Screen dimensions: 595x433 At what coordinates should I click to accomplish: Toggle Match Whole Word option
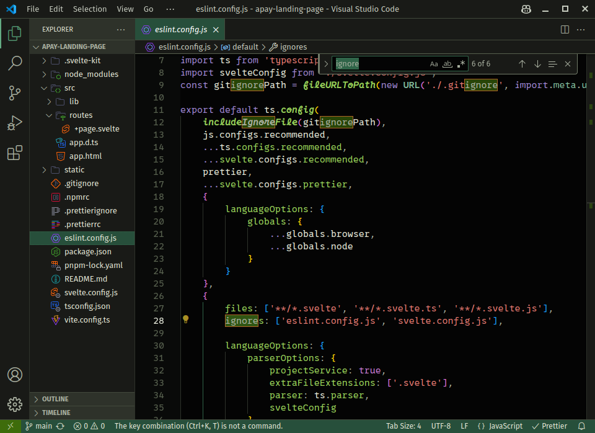[x=447, y=64]
